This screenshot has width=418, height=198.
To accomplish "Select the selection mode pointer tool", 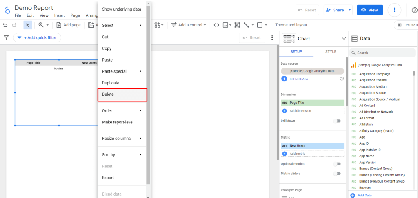I will coord(28,25).
